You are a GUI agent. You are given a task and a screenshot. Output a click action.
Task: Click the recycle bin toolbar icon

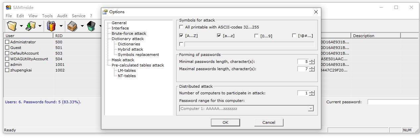tap(91, 26)
